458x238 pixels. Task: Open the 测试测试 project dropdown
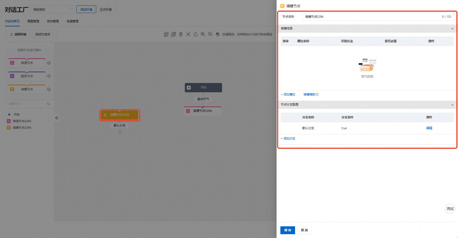click(x=52, y=10)
